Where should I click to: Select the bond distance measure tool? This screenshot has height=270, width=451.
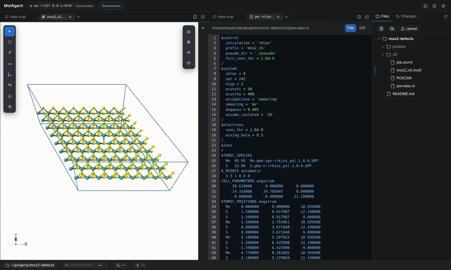pos(10,64)
